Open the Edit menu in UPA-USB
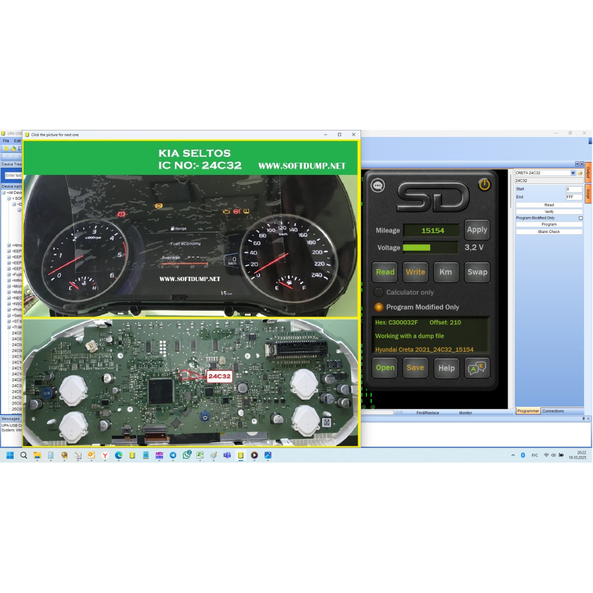Viewport: 593px width, 593px height. pos(17,141)
